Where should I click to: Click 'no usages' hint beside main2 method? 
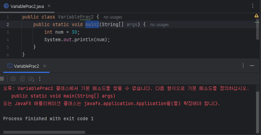tap(159, 25)
